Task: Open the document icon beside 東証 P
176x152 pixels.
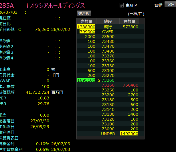Action: [x=122, y=5]
